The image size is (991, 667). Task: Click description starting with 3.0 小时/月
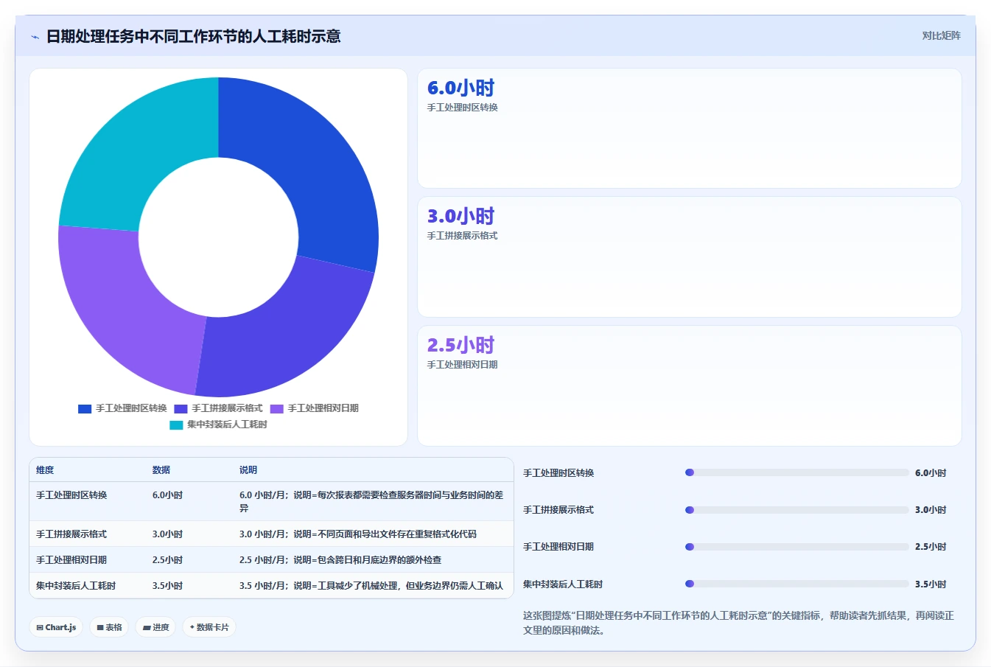pos(358,534)
